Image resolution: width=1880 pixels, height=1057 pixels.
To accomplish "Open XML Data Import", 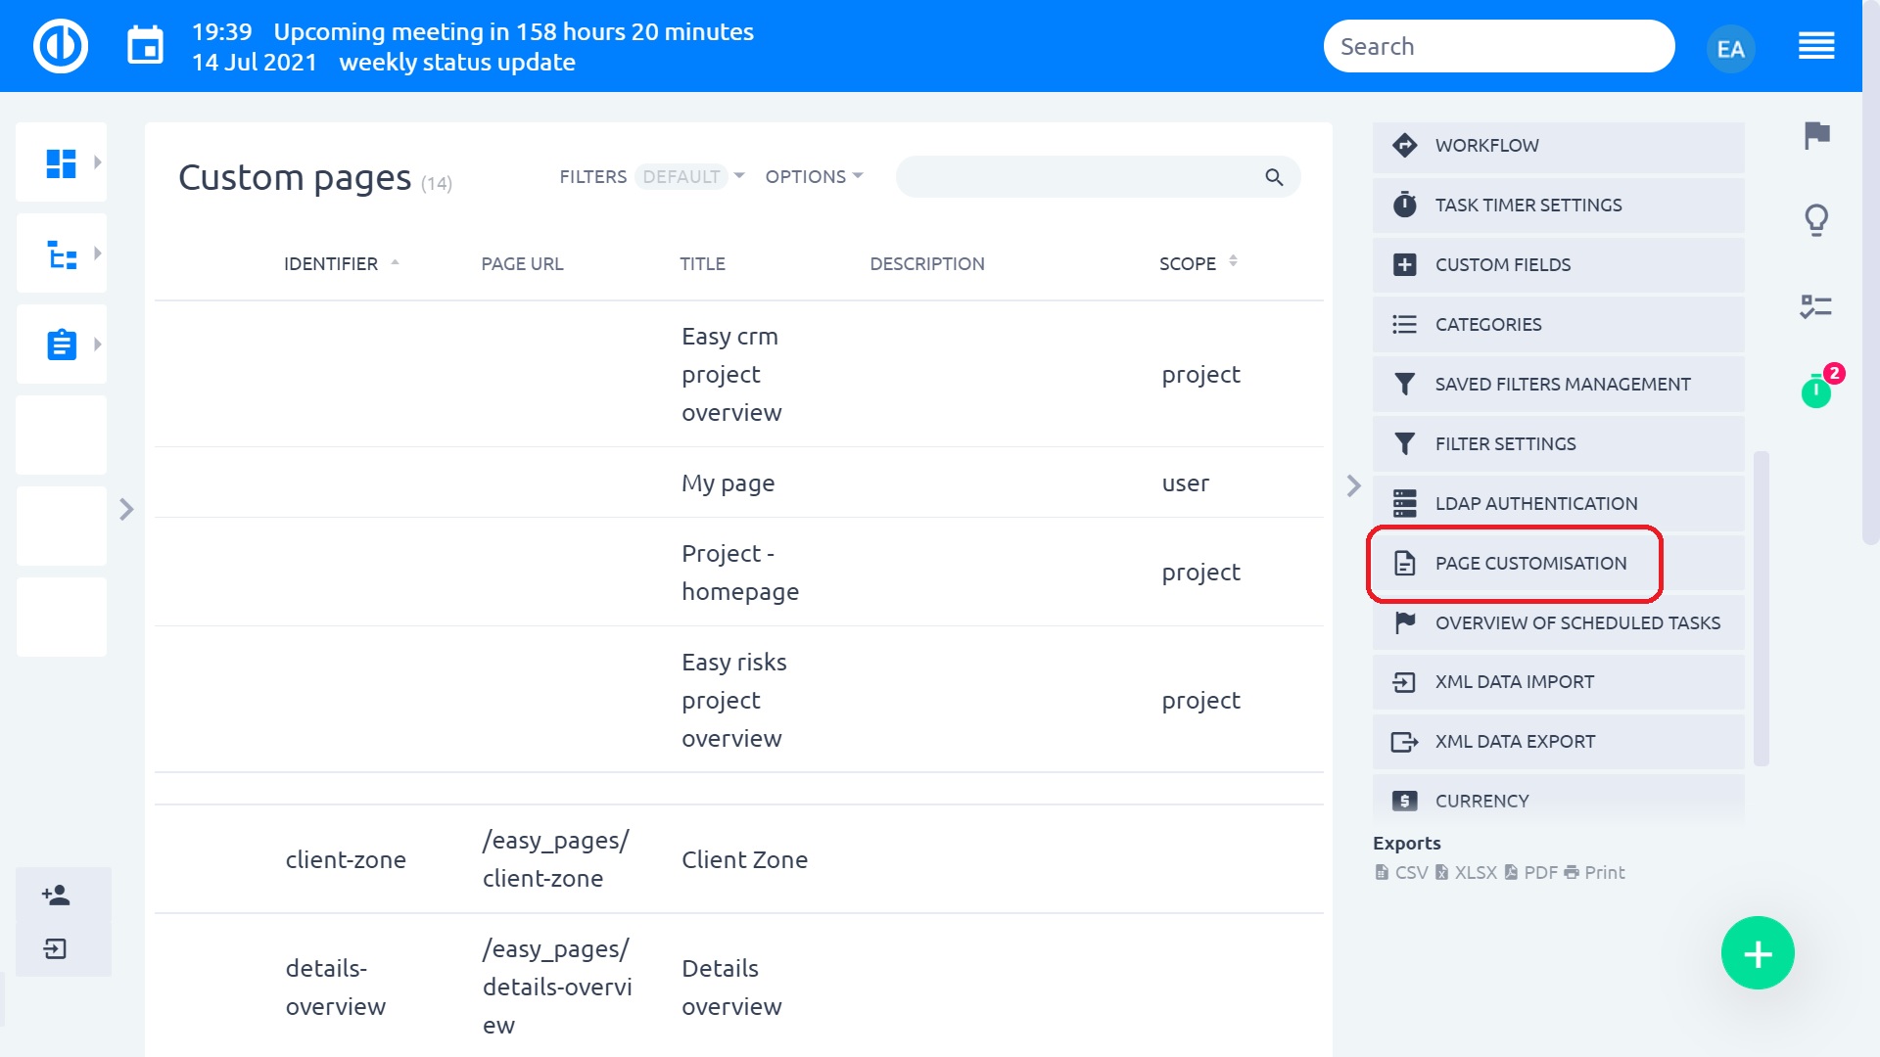I will point(1558,682).
